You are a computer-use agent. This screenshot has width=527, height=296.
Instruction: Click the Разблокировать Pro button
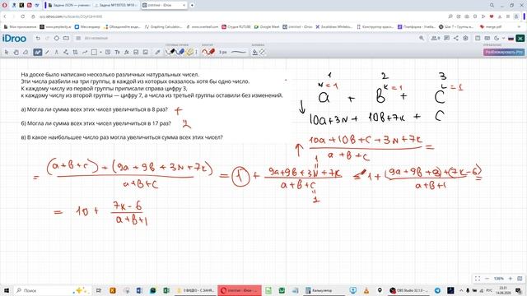tap(503, 52)
